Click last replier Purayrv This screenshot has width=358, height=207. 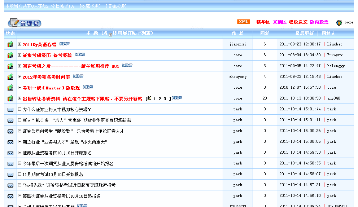pos(335,55)
